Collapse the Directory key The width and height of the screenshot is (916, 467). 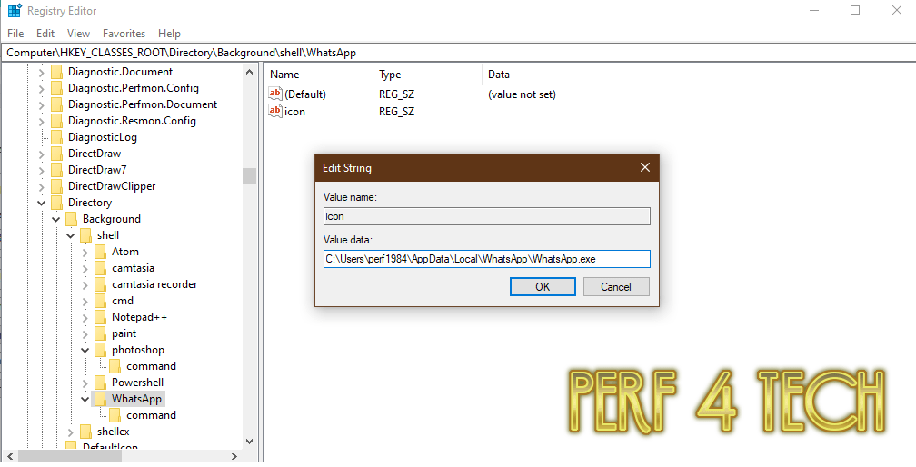(x=41, y=204)
